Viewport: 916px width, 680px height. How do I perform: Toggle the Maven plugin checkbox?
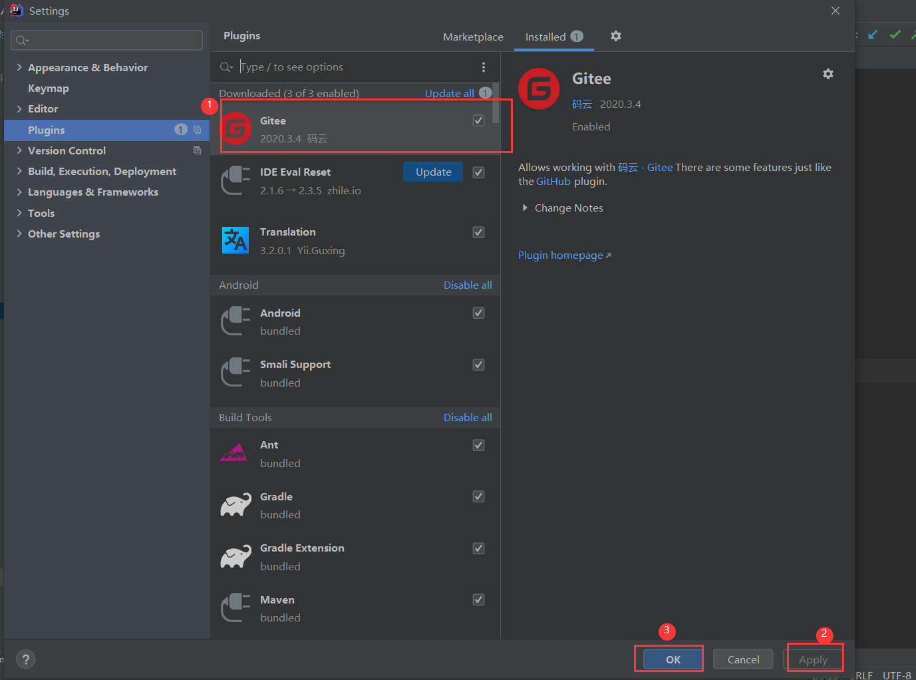click(478, 599)
